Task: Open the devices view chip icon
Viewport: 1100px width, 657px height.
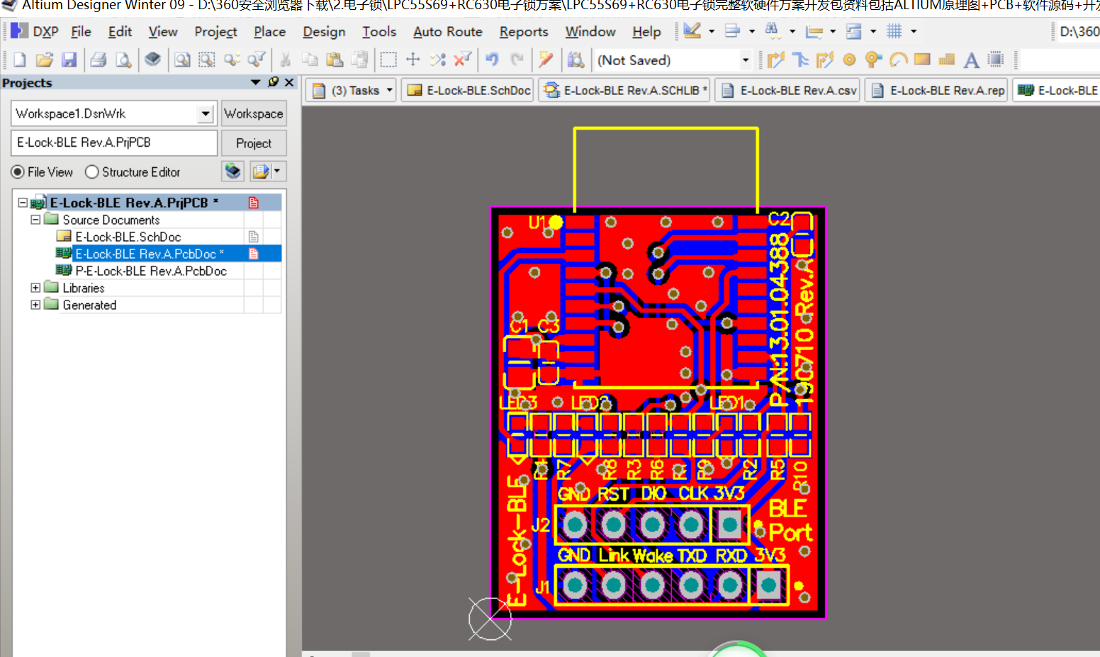Action: pos(152,60)
